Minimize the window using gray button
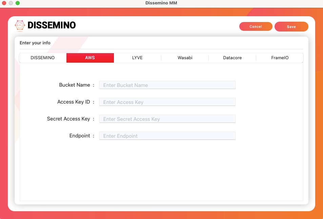Viewport: 323px width, 219px height. (x=11, y=3)
